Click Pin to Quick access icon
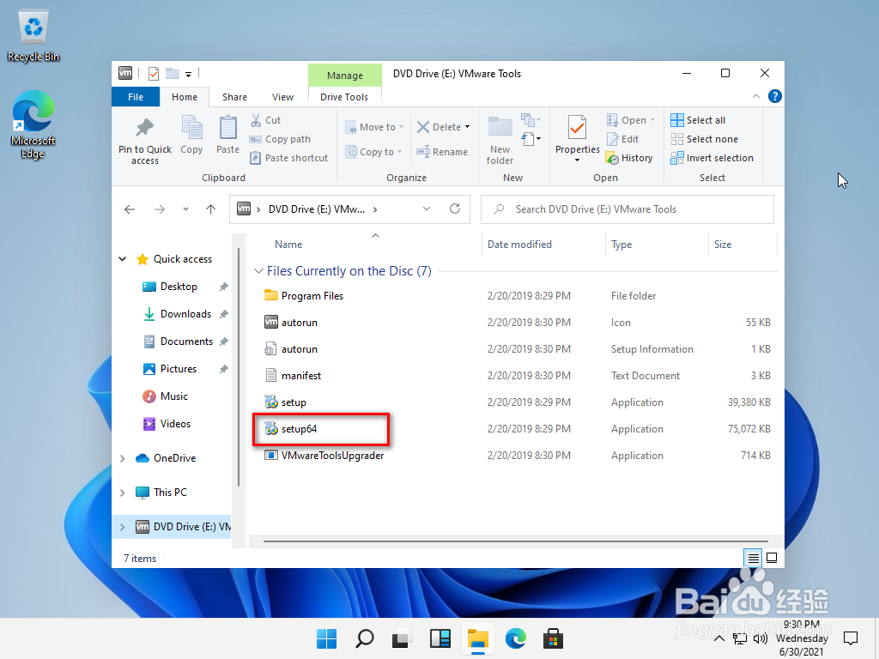Viewport: 879px width, 659px height. click(144, 128)
